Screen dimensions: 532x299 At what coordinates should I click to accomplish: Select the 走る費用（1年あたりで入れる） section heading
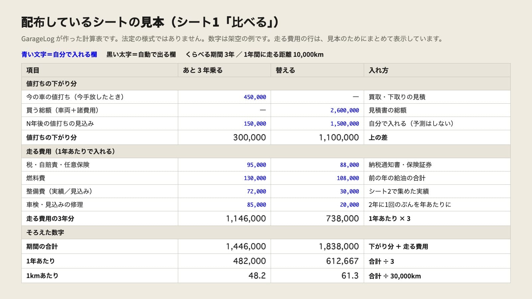pyautogui.click(x=266, y=151)
